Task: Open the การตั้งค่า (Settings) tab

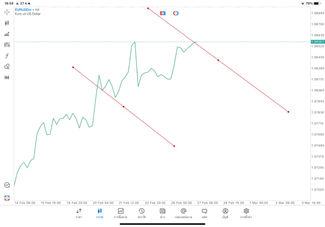Action: (x=246, y=213)
